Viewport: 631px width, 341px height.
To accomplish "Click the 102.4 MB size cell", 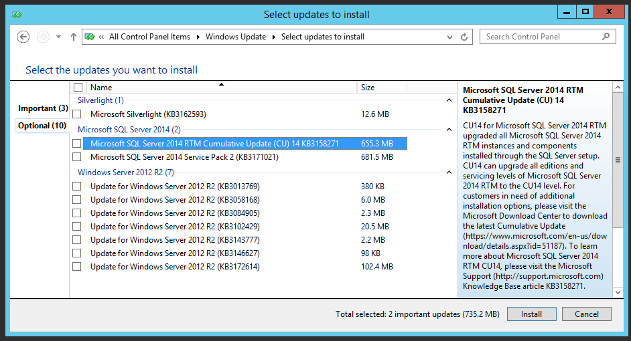I will pos(376,266).
